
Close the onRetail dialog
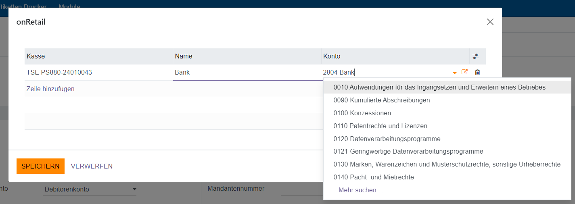[x=490, y=22]
